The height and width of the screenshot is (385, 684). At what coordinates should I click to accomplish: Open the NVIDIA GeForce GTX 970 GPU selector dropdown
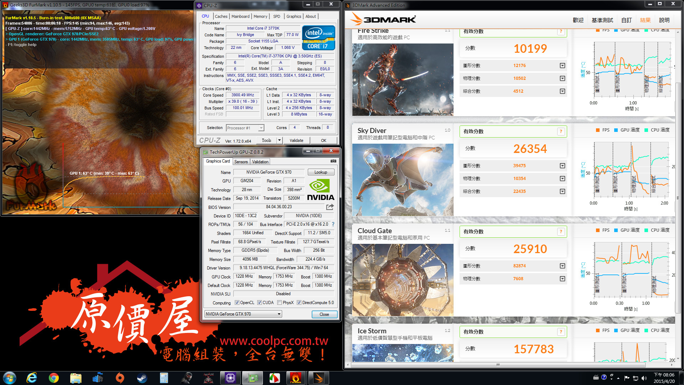point(243,314)
